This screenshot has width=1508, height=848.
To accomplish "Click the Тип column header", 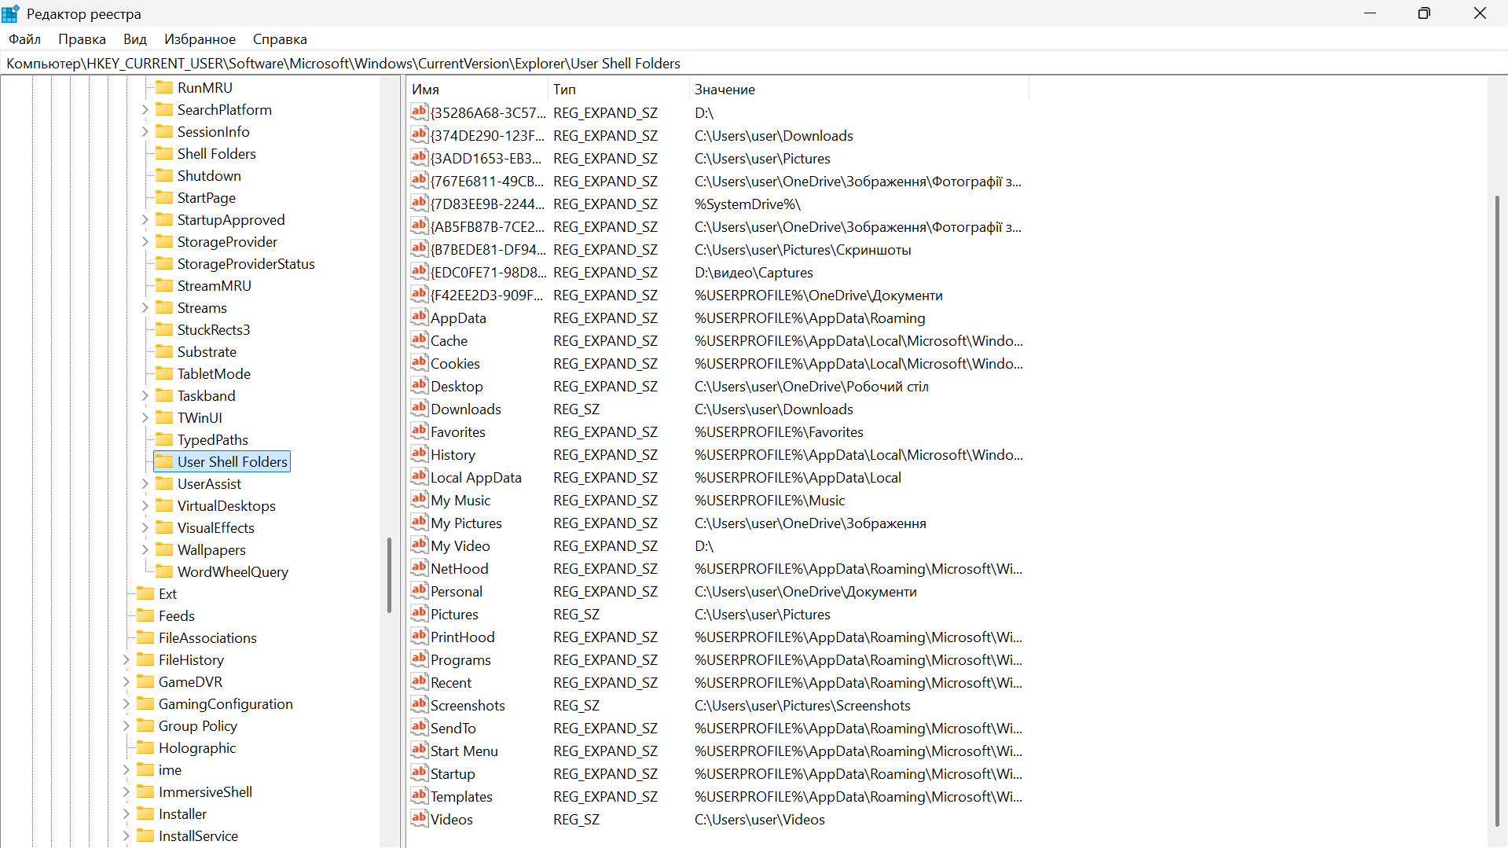I will click(x=618, y=90).
